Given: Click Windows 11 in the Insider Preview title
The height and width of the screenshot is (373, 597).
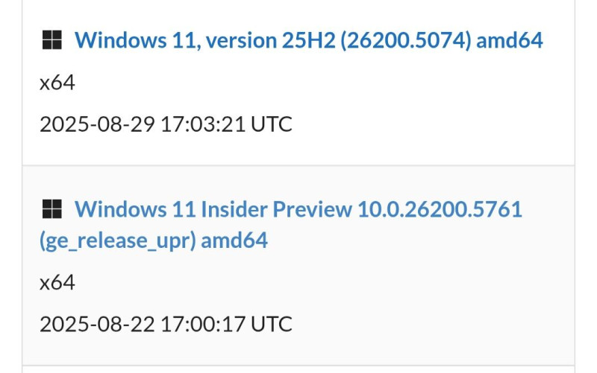Looking at the screenshot, I should (x=135, y=209).
